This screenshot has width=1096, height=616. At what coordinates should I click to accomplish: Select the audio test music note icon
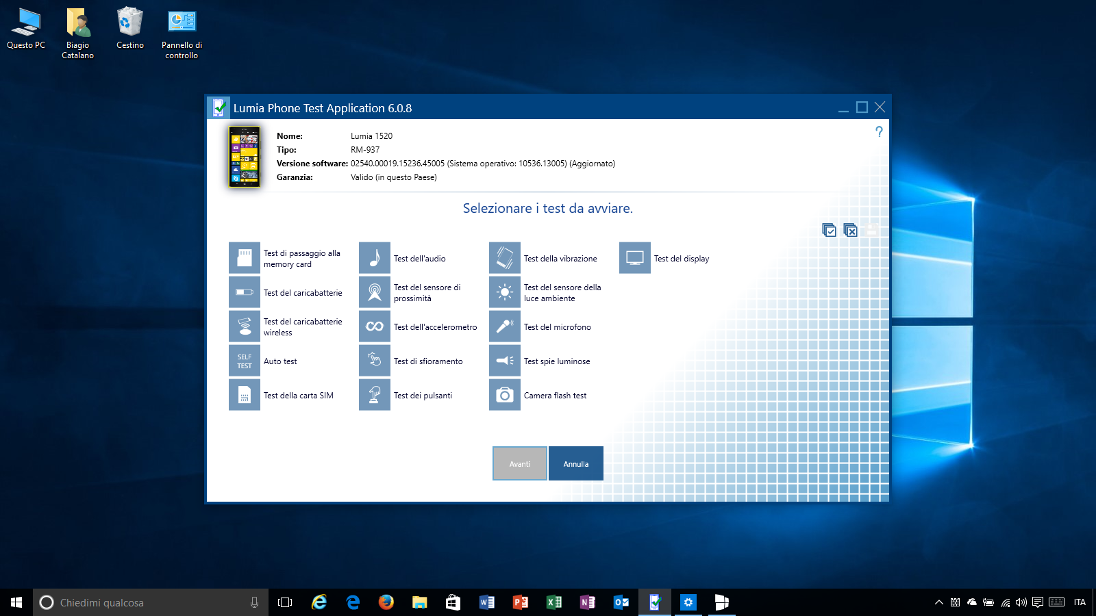pos(375,258)
